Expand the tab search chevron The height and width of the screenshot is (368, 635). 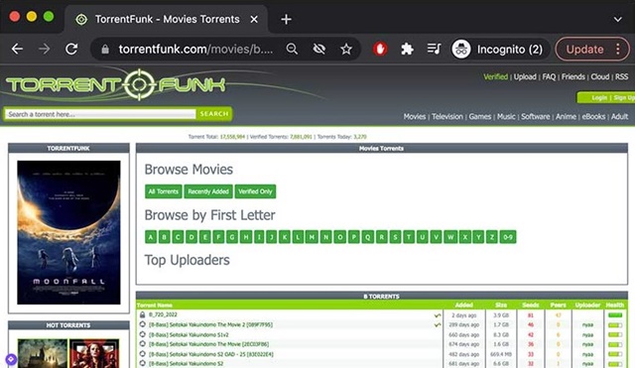coord(617,19)
